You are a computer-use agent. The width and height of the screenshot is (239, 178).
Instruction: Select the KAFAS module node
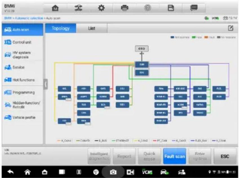200,105
